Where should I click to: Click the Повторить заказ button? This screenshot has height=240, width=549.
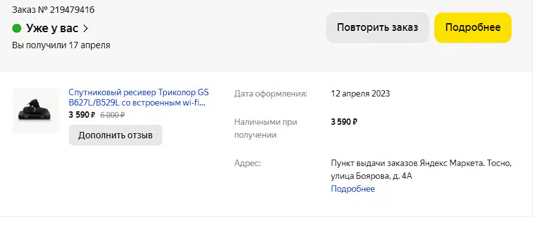tap(378, 28)
